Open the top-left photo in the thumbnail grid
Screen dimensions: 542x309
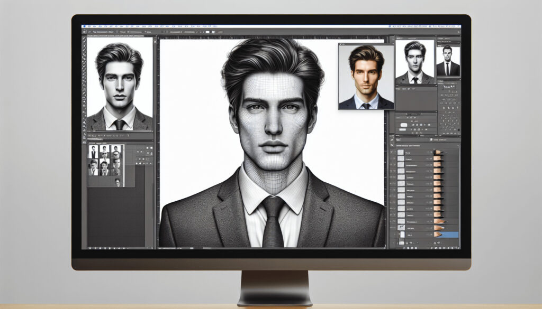click(93, 152)
